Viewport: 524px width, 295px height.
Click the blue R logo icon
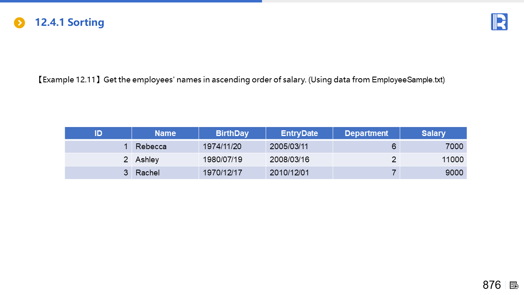[x=499, y=22]
